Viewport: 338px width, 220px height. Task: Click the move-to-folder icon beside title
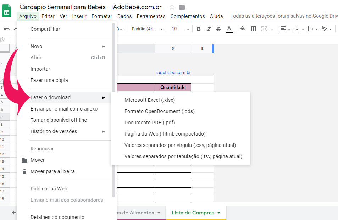[x=182, y=7]
